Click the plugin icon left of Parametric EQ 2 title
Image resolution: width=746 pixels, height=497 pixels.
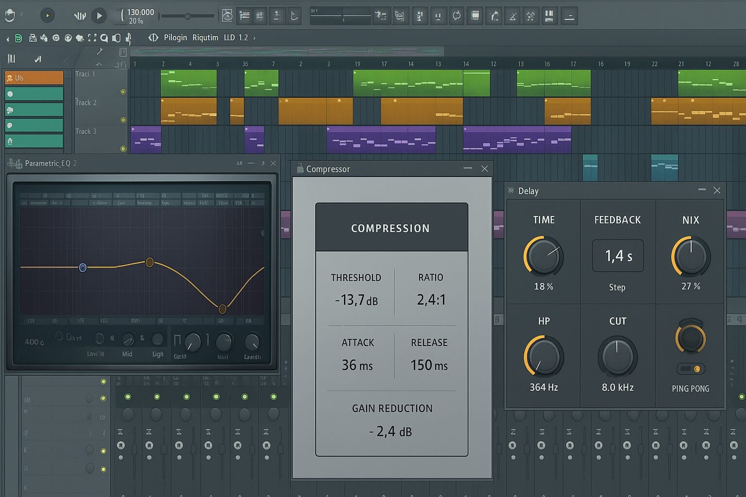coord(15,164)
